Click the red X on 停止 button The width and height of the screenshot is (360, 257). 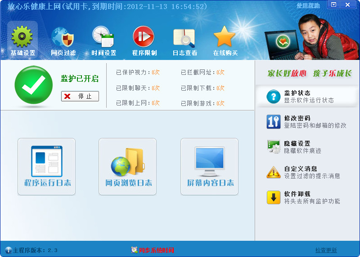pos(67,96)
